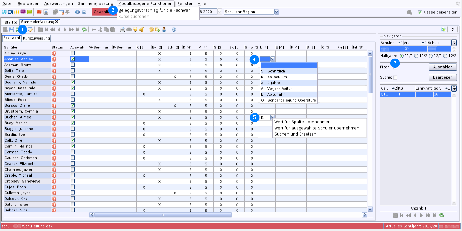Image resolution: width=462 pixels, height=231 pixels.
Task: Jump to first record in main toolbar
Action: point(46,30)
